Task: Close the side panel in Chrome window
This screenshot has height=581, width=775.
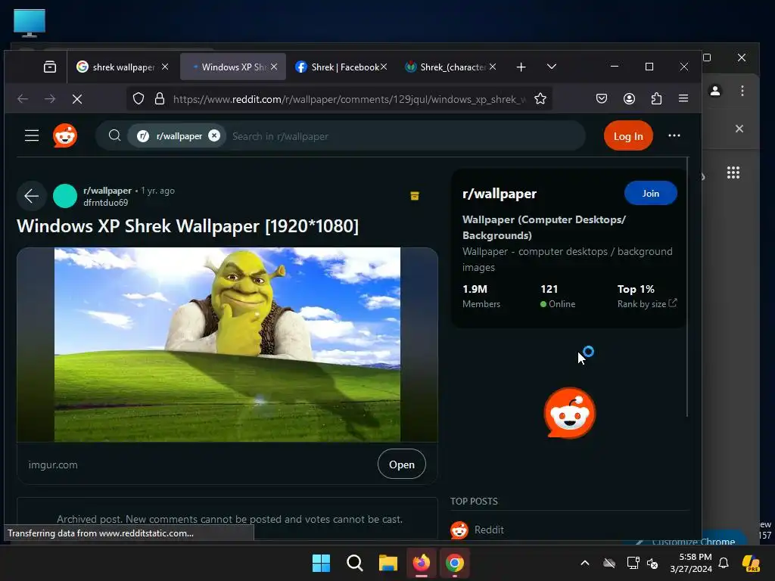Action: coord(739,129)
